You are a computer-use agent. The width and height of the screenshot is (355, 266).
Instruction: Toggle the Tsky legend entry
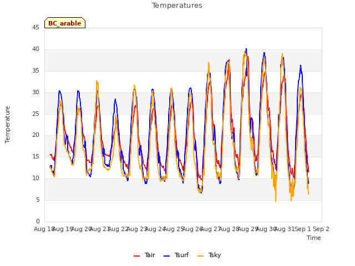(x=209, y=255)
